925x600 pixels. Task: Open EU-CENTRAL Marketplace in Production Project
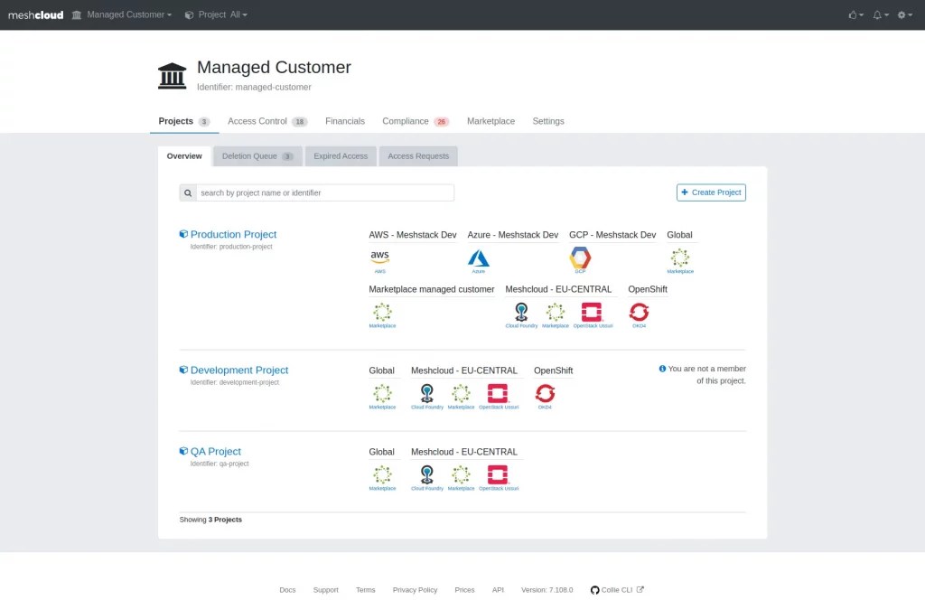coord(556,315)
